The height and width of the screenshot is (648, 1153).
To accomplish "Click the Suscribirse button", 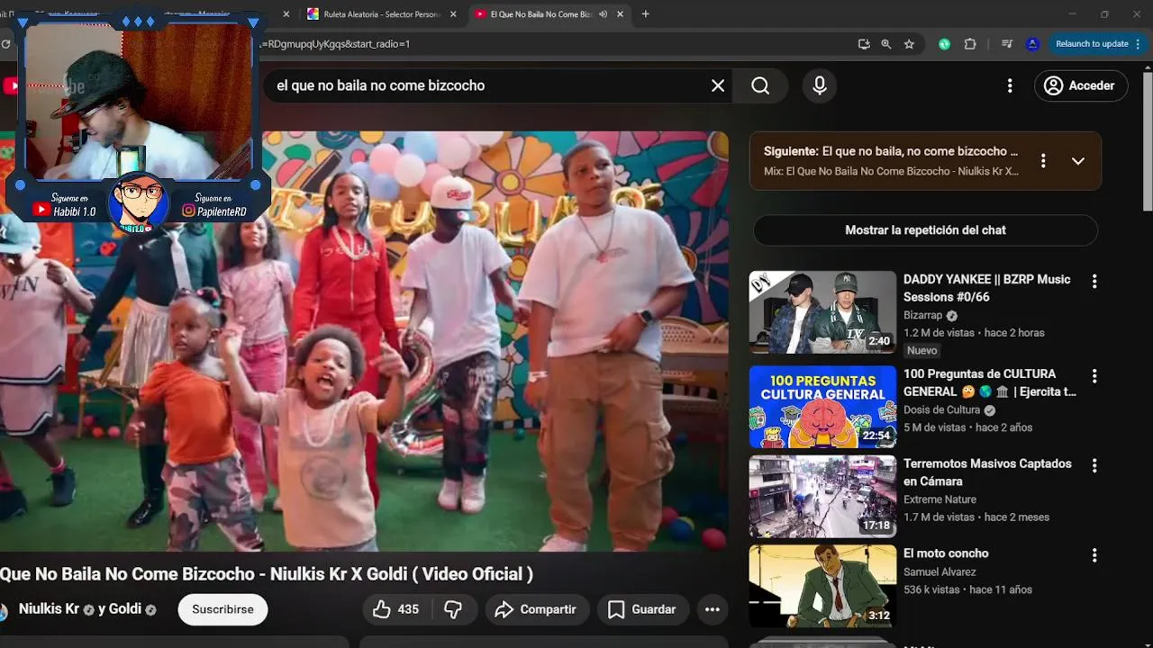I will (x=222, y=609).
